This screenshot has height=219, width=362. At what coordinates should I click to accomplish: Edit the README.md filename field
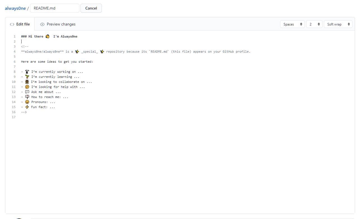pos(55,8)
